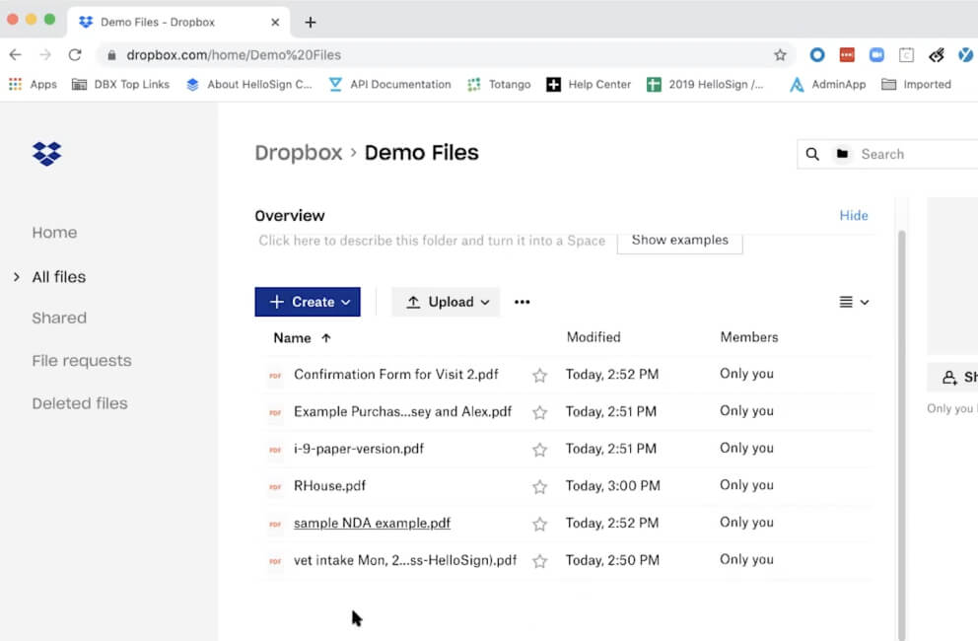Change the list view layout dropdown

tap(854, 302)
